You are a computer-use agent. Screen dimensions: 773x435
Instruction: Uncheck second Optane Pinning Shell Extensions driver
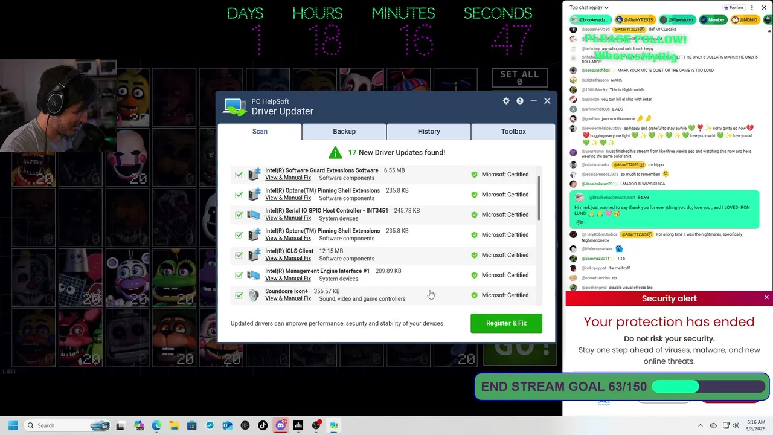pos(239,235)
